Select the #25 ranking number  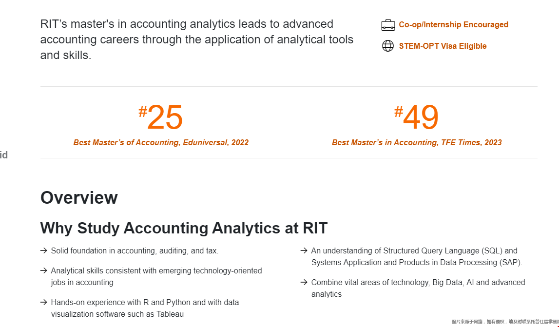161,117
